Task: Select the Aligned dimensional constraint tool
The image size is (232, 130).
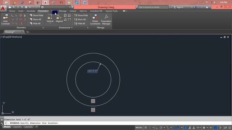Action: click(x=59, y=18)
